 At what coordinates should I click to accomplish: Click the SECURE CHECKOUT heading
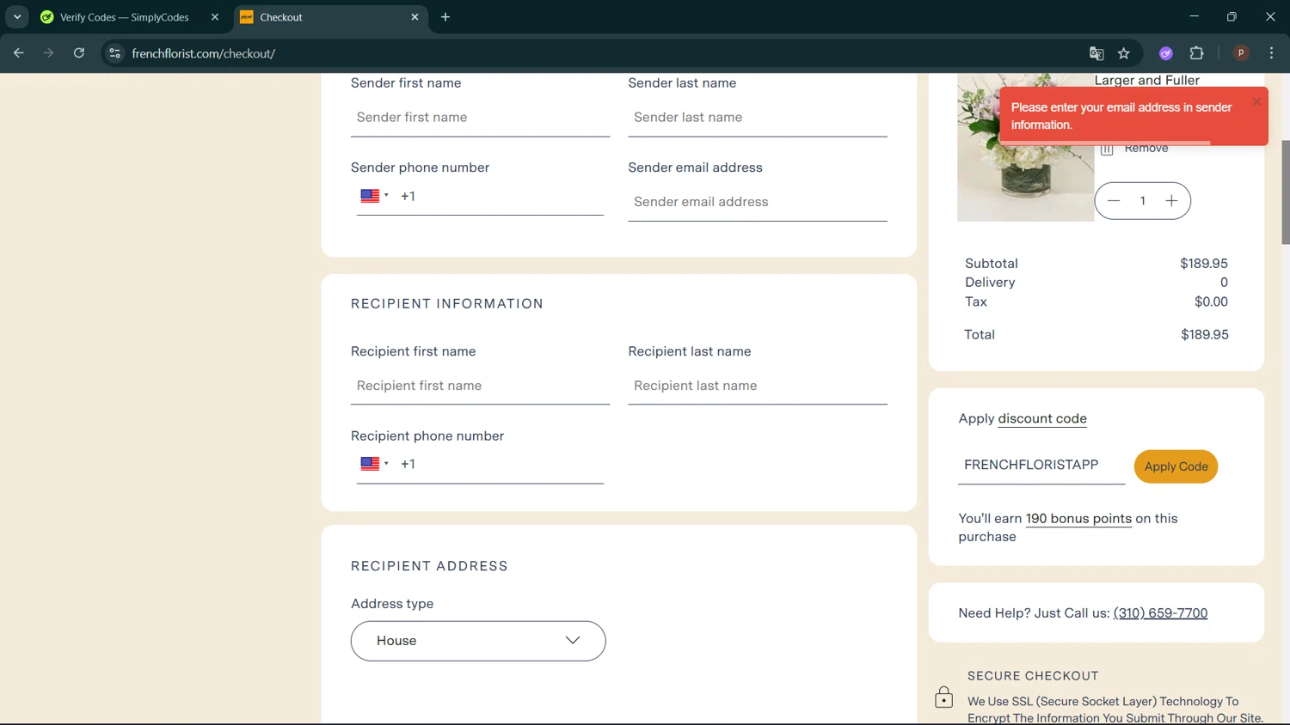(1033, 676)
